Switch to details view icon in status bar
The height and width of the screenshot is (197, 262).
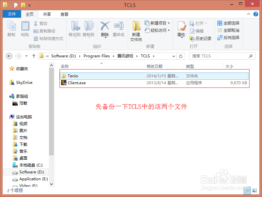point(247,190)
